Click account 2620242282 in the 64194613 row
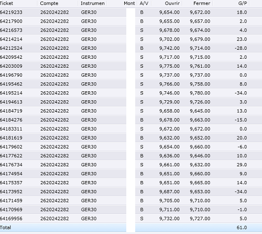The image size is (262, 234). click(54, 102)
